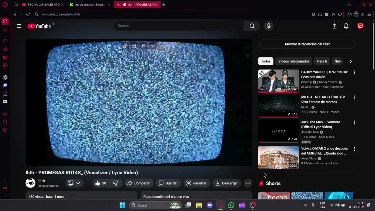Go back to the previous page
This screenshot has height=211, width=375.
pyautogui.click(x=15, y=14)
